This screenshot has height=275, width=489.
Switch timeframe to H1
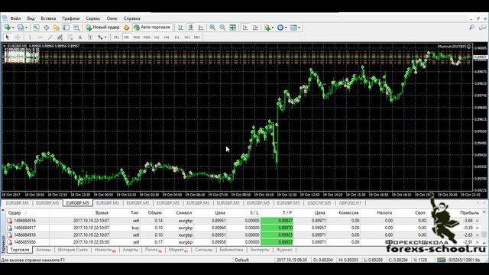click(157, 37)
